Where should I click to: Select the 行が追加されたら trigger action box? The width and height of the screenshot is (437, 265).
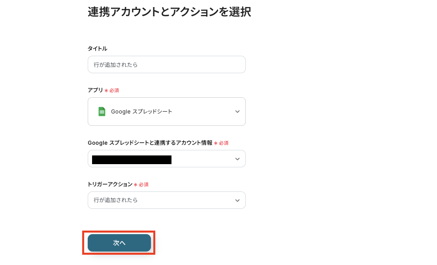point(162,200)
